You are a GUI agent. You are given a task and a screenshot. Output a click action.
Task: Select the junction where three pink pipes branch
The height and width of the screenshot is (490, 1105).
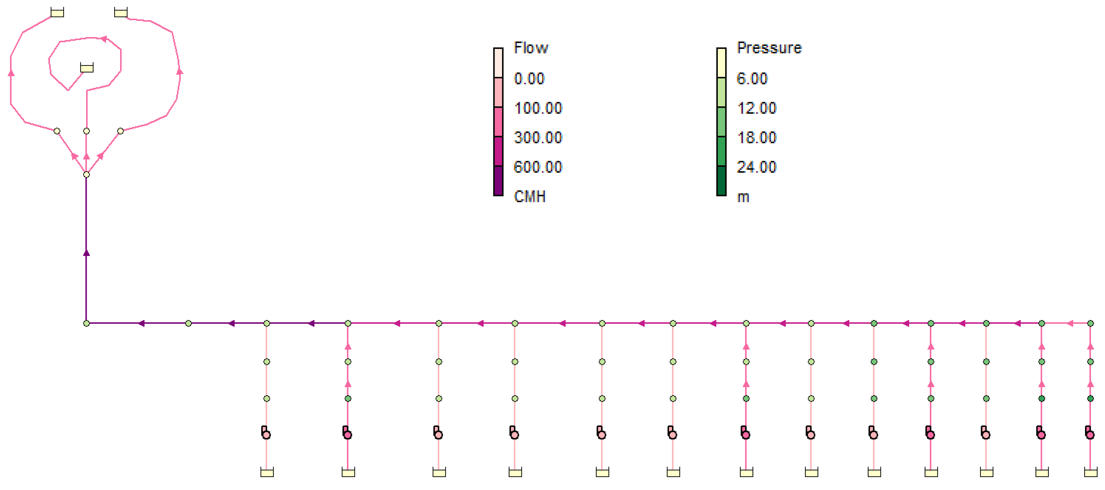(x=86, y=174)
